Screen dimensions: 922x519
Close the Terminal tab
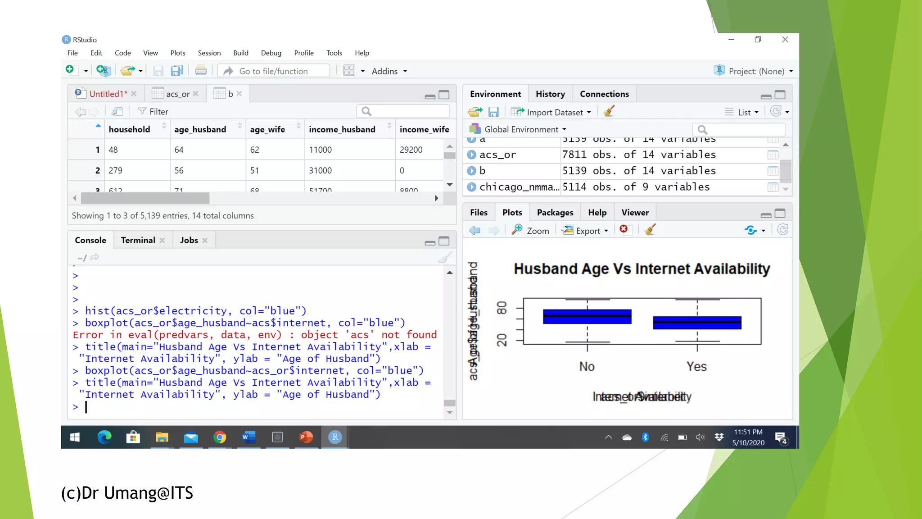163,241
